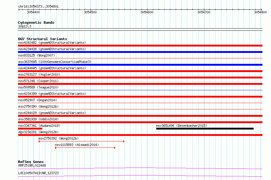271x180 pixels.
Task: Click the blue bar under esv3637645
Action: point(140,65)
